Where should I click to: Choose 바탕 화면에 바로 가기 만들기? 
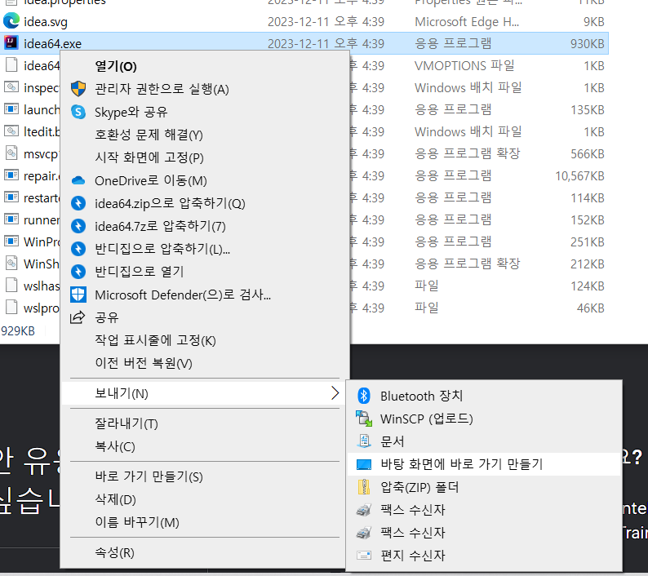(x=462, y=464)
